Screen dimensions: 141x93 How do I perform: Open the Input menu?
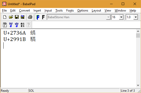[48, 11]
